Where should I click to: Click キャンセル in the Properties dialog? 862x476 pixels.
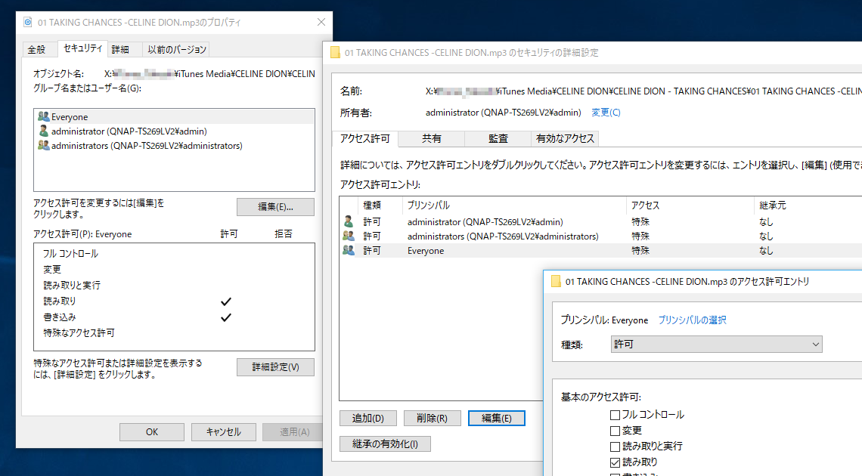click(x=224, y=432)
